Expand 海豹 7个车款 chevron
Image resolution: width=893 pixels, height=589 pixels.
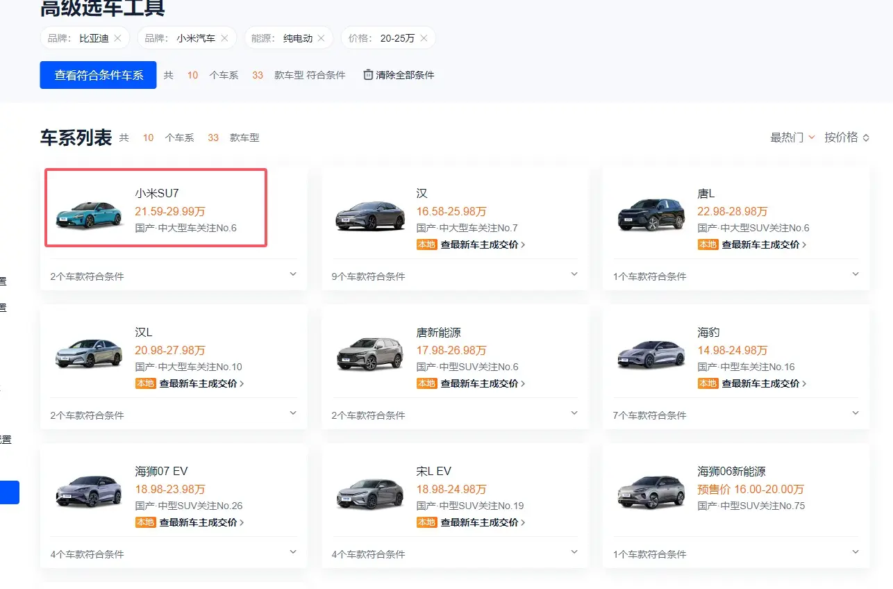pyautogui.click(x=856, y=413)
